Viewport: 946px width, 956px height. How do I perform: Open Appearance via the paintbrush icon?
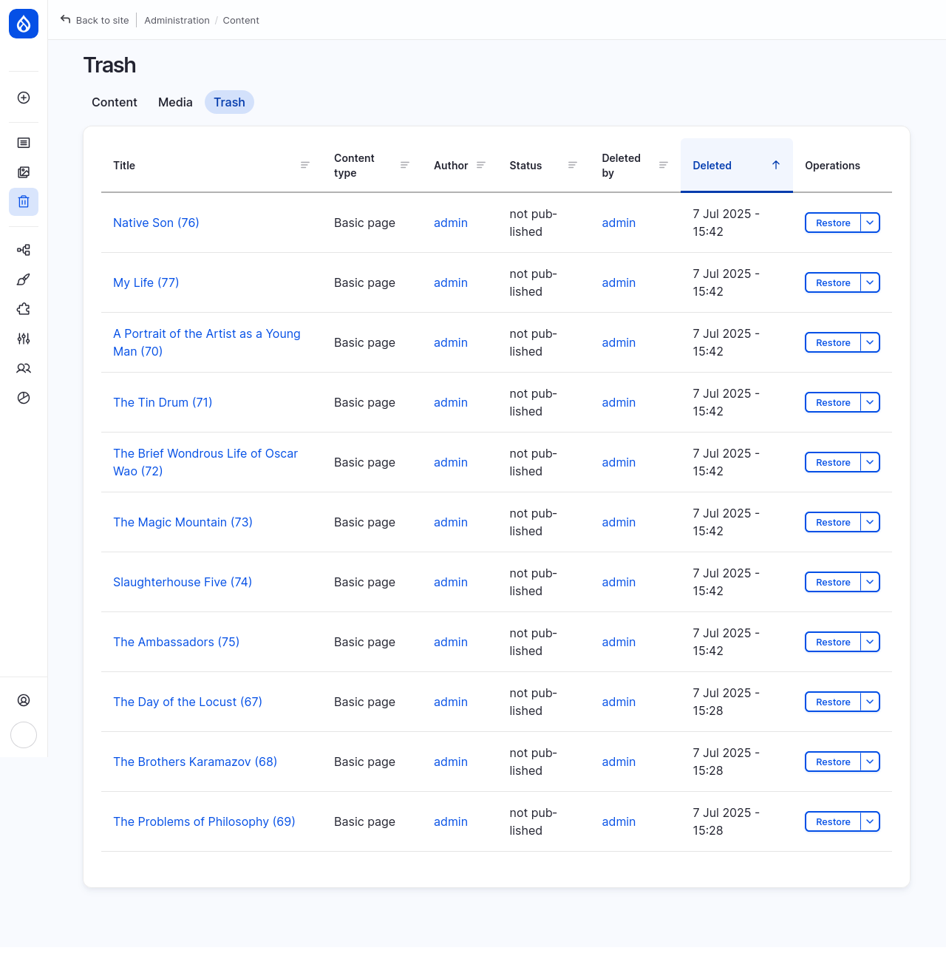23,279
